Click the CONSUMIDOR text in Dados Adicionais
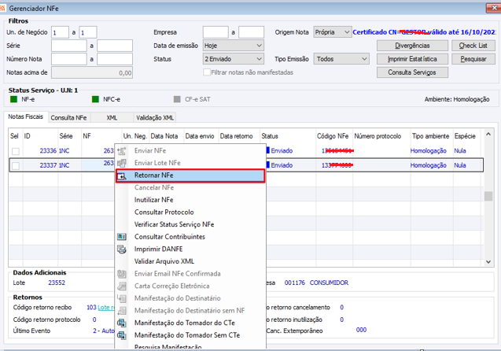Viewport: 501px width, 351px height. coord(329,283)
